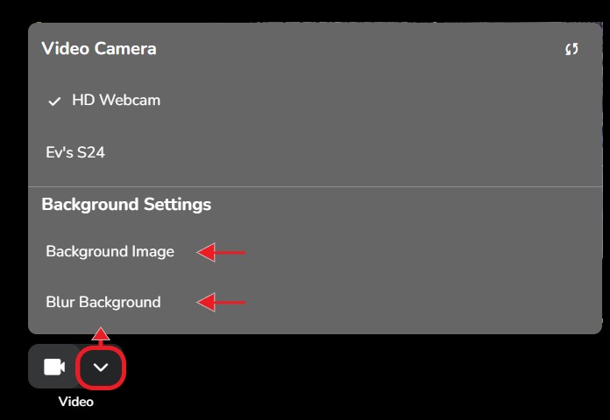
Task: Click the red arrow pointing at Background Image
Action: click(220, 253)
